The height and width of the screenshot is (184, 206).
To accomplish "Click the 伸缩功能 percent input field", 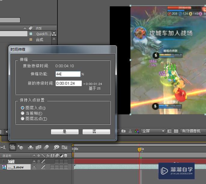I will point(68,74).
